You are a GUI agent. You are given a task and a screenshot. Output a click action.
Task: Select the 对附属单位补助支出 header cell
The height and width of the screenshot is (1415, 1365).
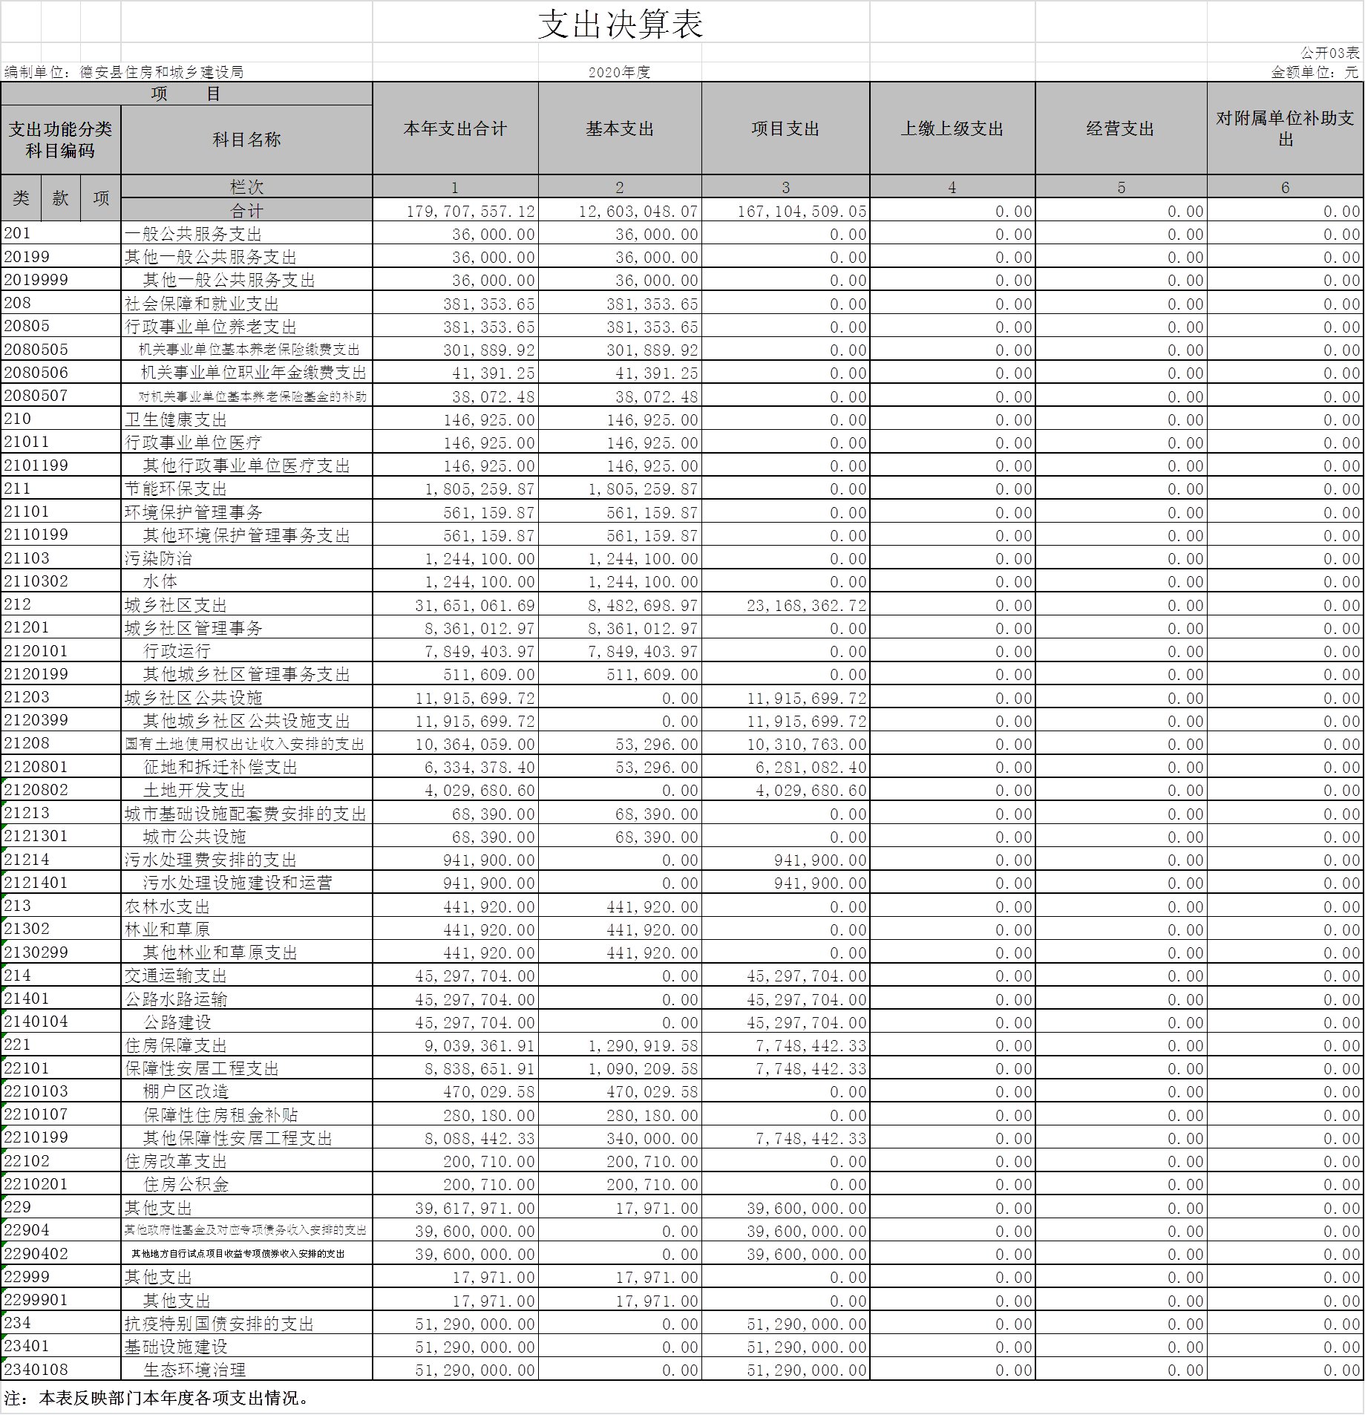point(1285,128)
